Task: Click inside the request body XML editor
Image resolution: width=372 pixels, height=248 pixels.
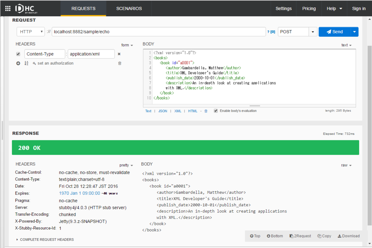Action: [254, 77]
